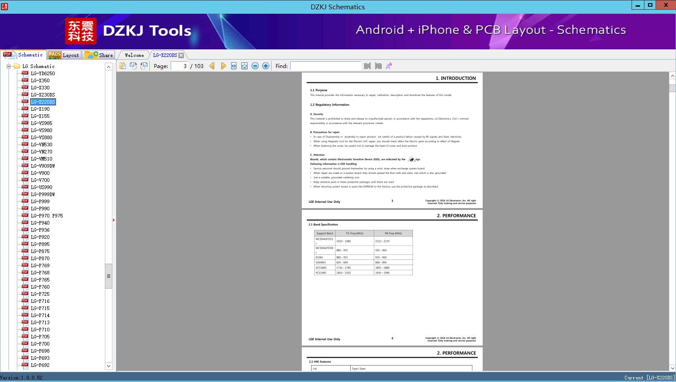Click the PDF icon beside LG-P920
The image size is (676, 382).
25,237
